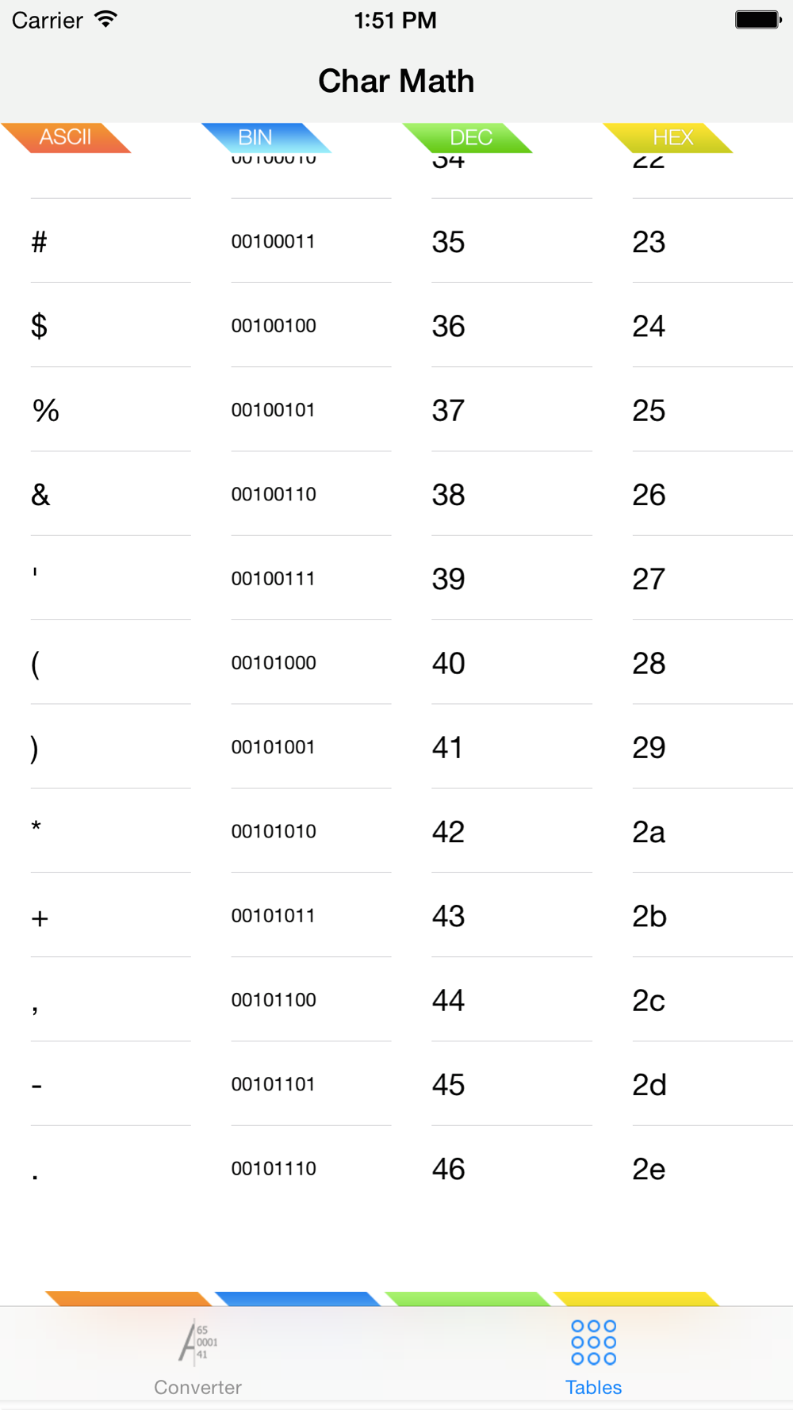Select decimal value 37
The image size is (793, 1410).
pos(448,411)
